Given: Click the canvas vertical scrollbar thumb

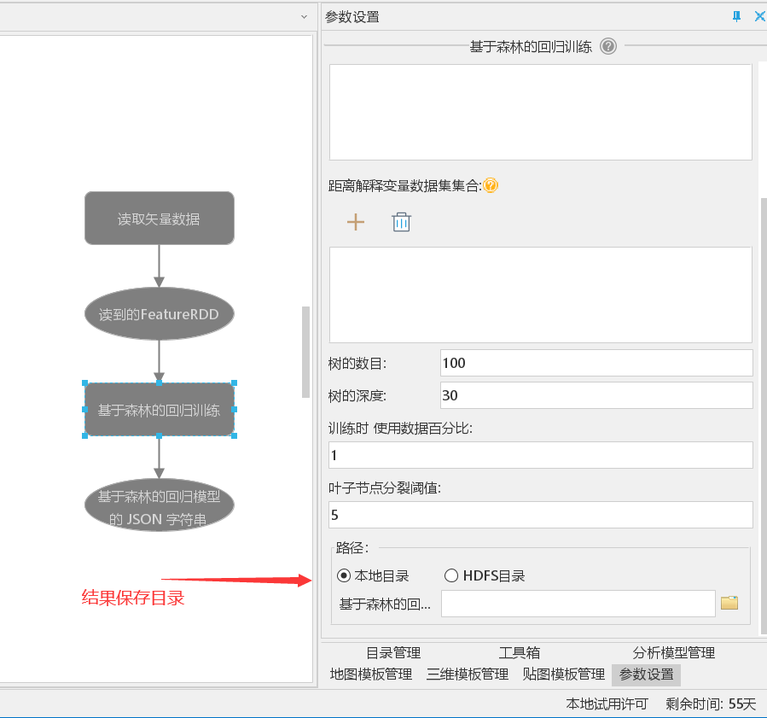Looking at the screenshot, I should pos(305,352).
